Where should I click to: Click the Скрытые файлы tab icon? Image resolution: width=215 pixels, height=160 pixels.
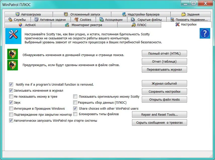133,20
